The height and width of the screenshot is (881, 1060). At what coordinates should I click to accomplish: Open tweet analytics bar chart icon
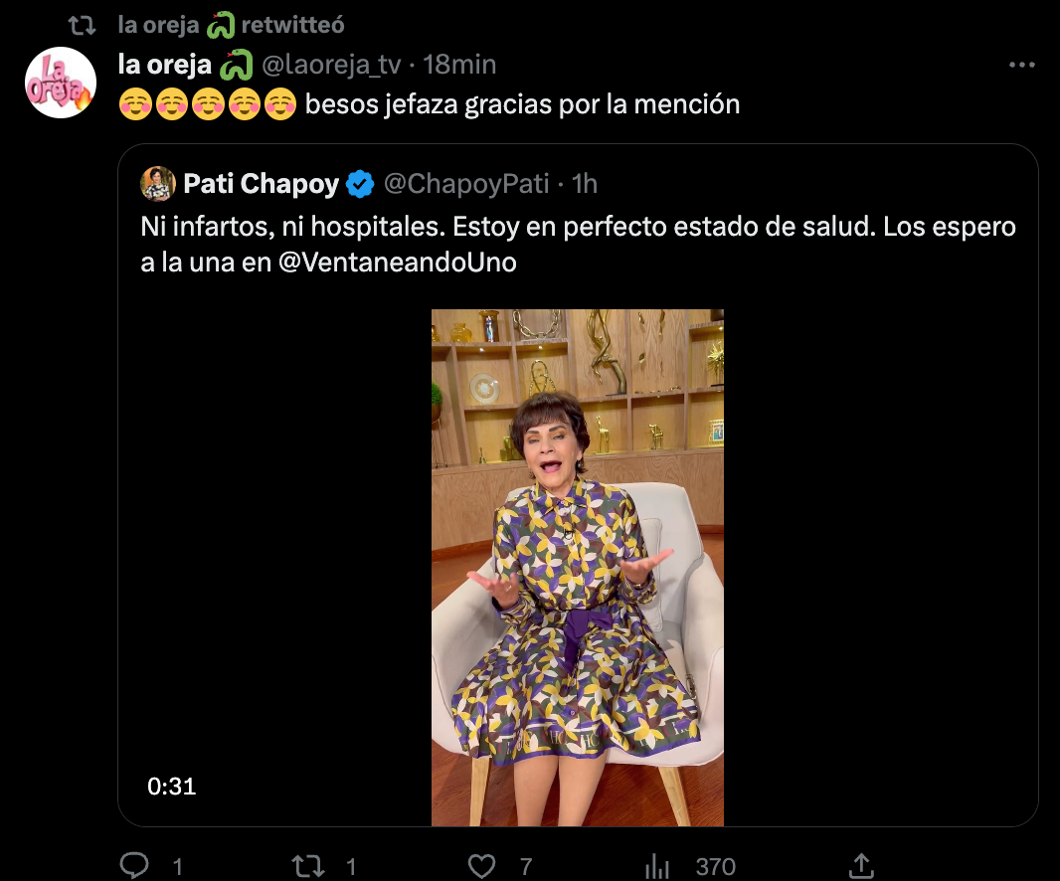[657, 865]
